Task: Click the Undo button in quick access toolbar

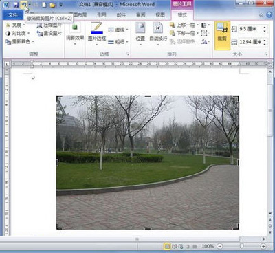Action: (x=24, y=5)
